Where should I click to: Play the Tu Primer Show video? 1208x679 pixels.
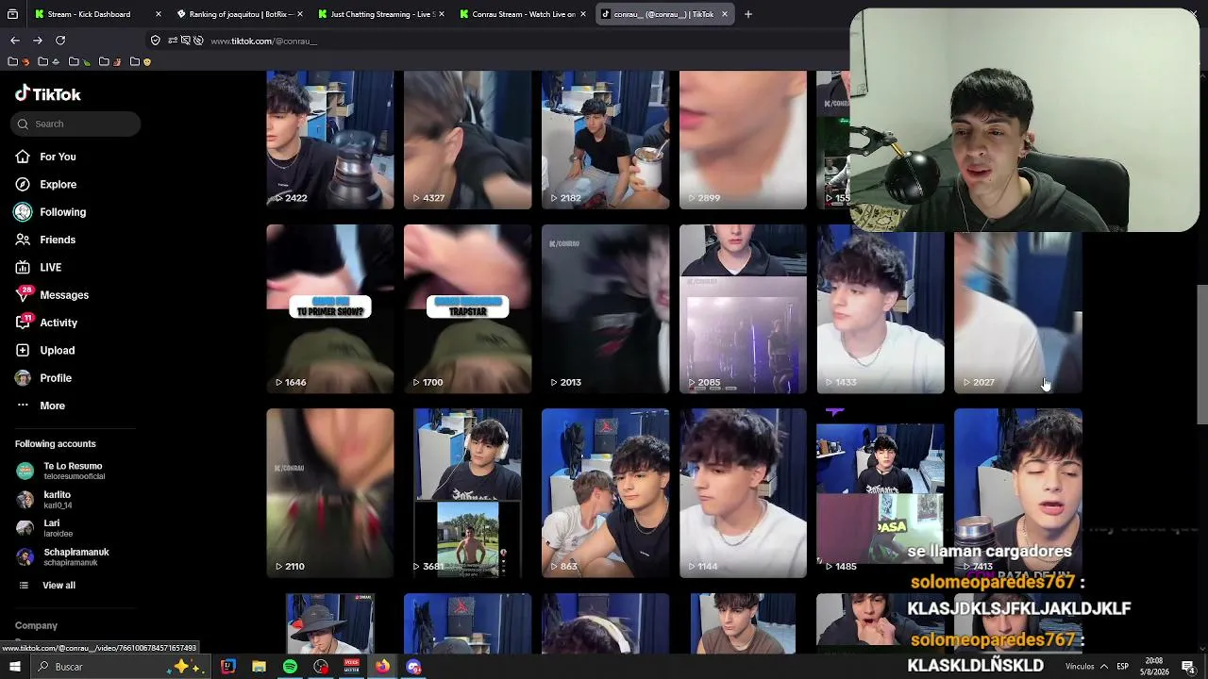[330, 308]
